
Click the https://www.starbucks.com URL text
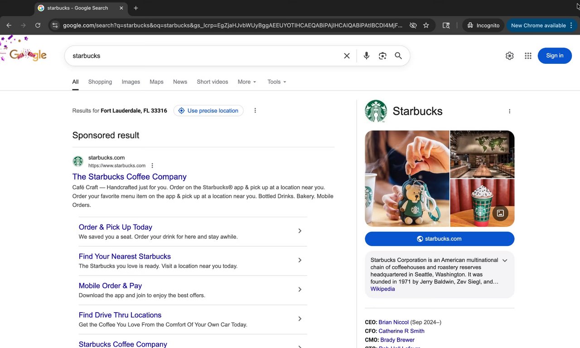point(117,166)
